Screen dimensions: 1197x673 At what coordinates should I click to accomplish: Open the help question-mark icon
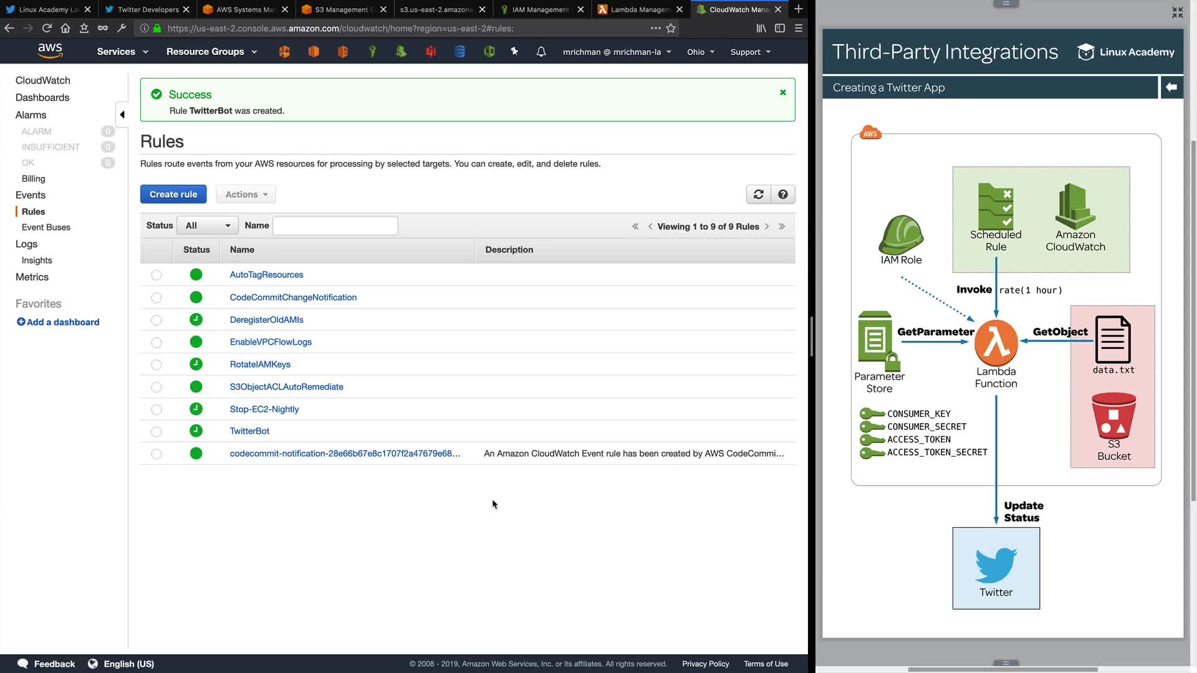click(x=782, y=194)
